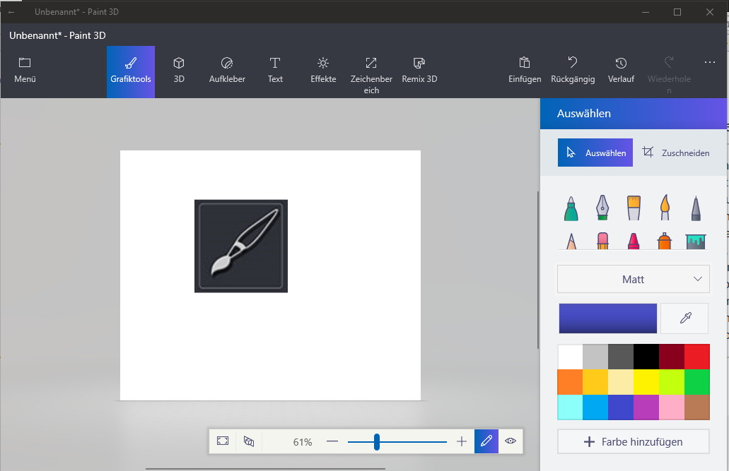This screenshot has width=729, height=471.
Task: Toggle the view mode icon beside fit-to-screen
Action: pos(249,441)
